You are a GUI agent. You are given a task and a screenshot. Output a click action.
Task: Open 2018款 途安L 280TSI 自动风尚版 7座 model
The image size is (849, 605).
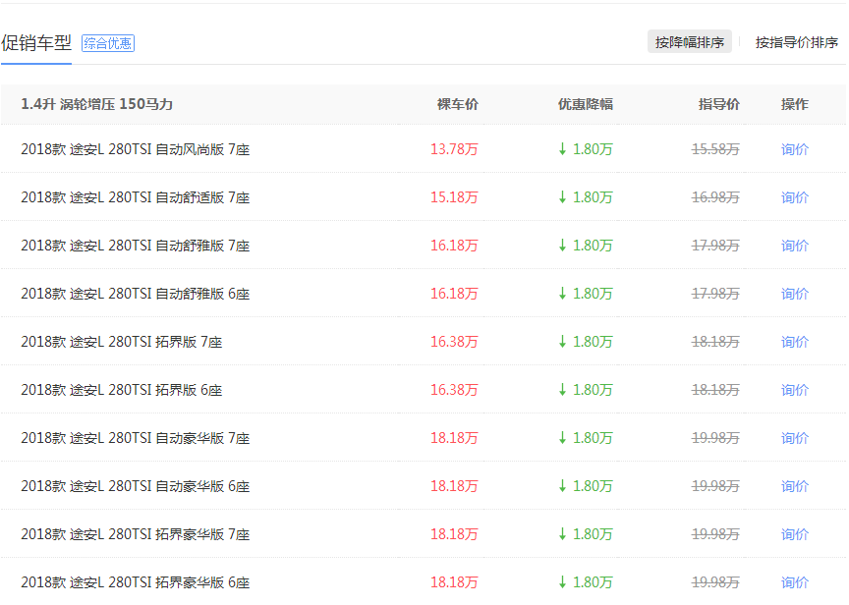click(136, 149)
